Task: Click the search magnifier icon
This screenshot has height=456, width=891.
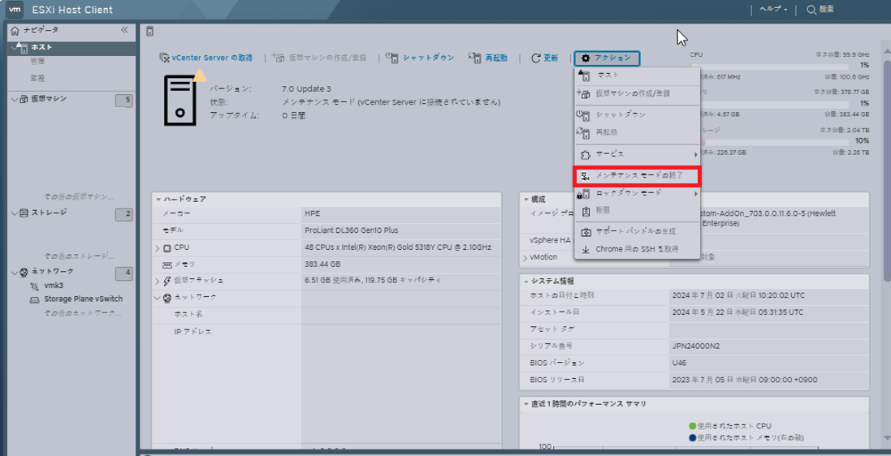Action: tap(811, 10)
